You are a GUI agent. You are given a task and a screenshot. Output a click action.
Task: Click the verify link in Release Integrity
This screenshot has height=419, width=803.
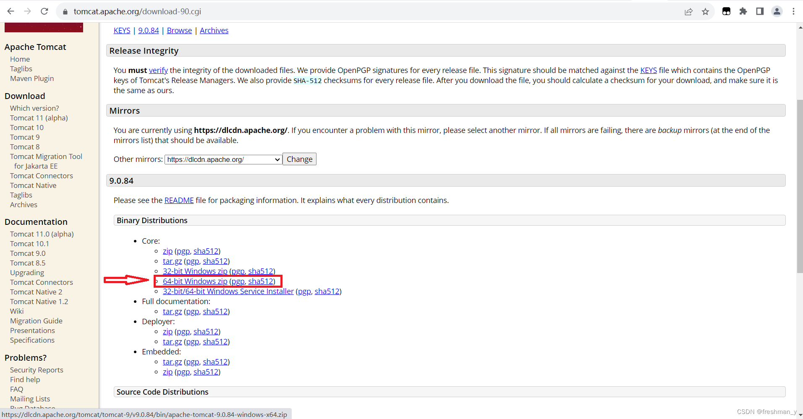tap(158, 70)
